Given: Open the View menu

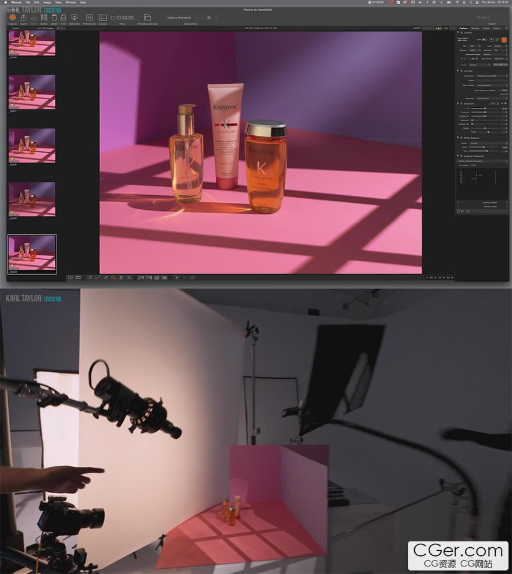Looking at the screenshot, I should click(58, 2).
